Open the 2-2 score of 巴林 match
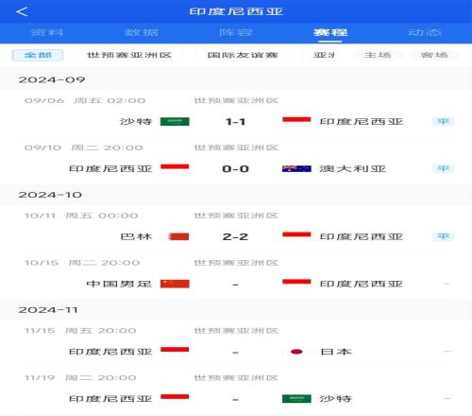Viewport: 472px width, 416px height. 235,236
